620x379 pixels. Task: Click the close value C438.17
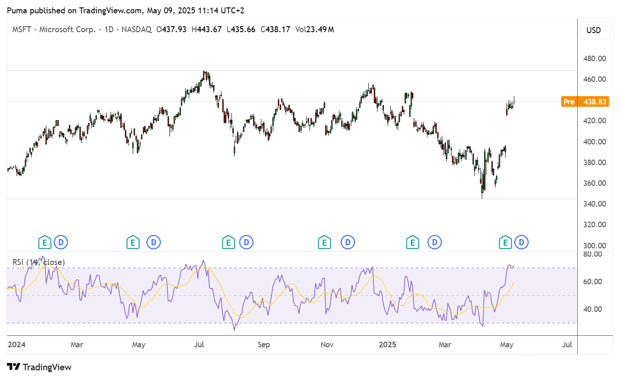276,29
